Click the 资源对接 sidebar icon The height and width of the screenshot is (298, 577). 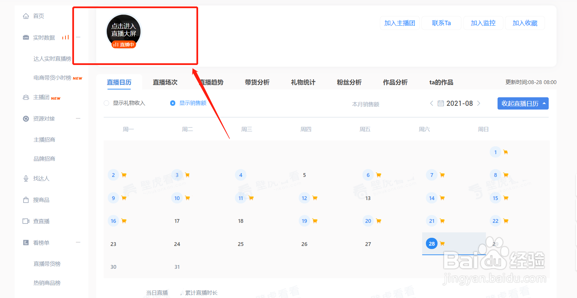26,119
